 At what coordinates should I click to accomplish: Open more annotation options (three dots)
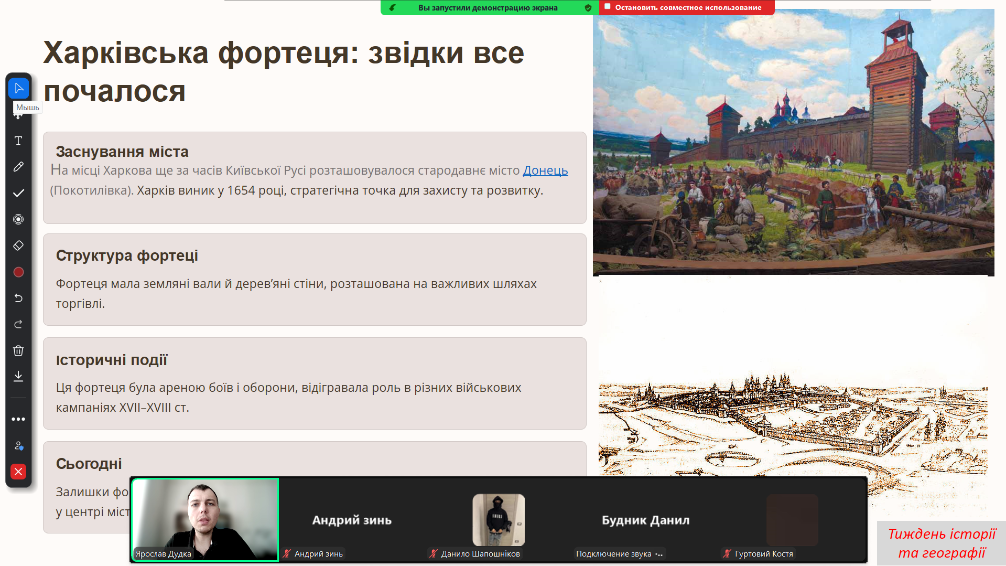coord(18,419)
